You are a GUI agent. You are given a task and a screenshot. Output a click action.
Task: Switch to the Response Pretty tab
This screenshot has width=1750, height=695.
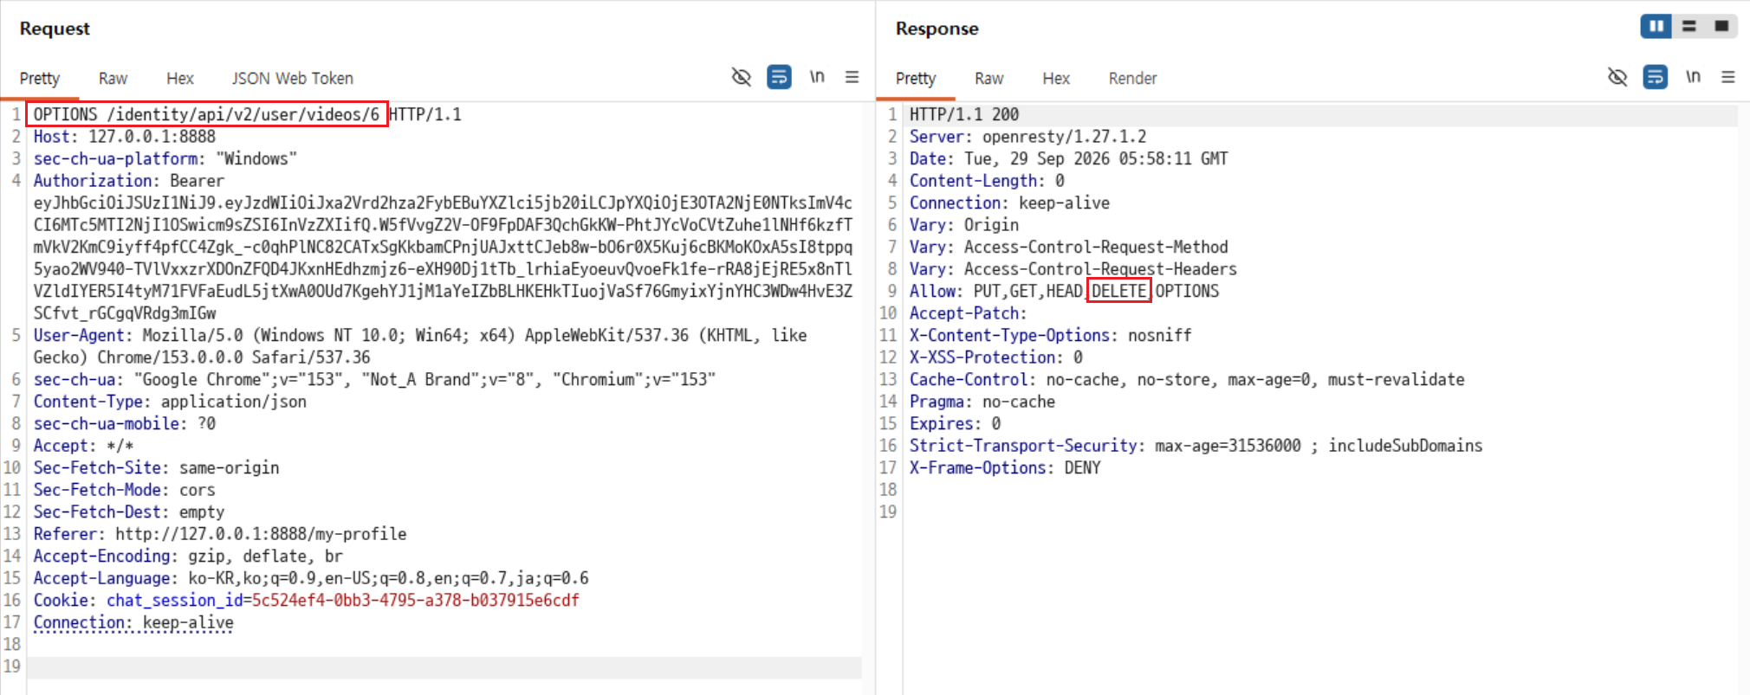point(916,79)
